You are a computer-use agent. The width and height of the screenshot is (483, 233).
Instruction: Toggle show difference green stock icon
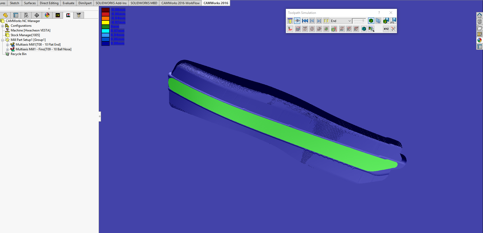371,21
